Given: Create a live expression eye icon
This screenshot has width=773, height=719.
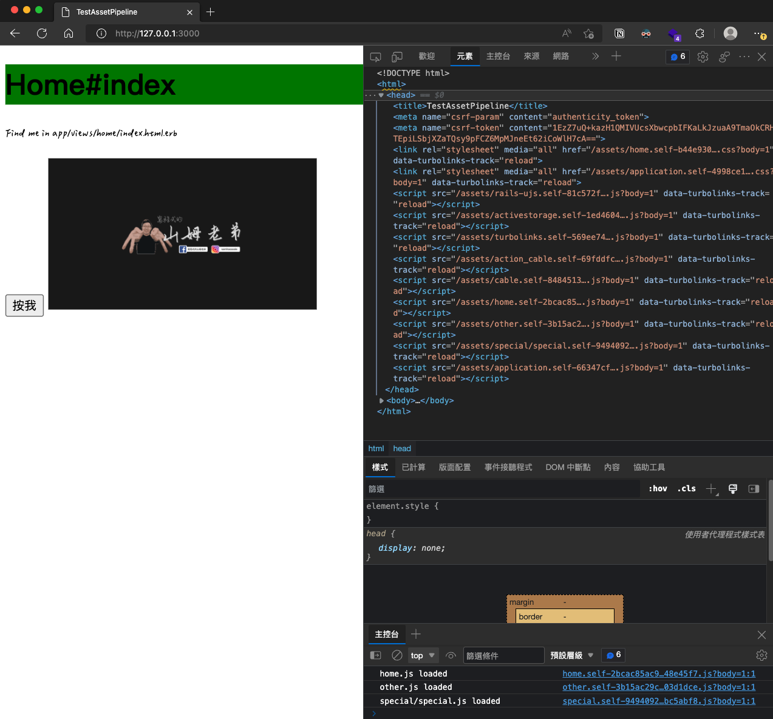Looking at the screenshot, I should coord(451,655).
